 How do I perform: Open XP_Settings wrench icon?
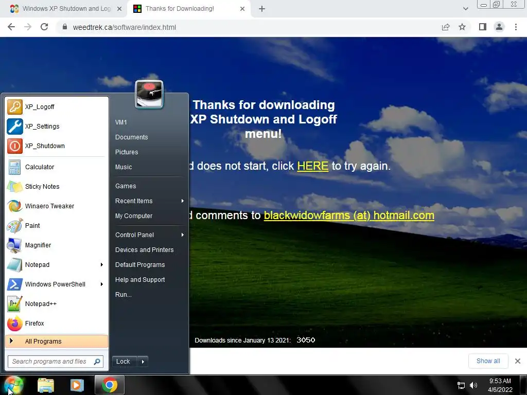[x=15, y=127]
